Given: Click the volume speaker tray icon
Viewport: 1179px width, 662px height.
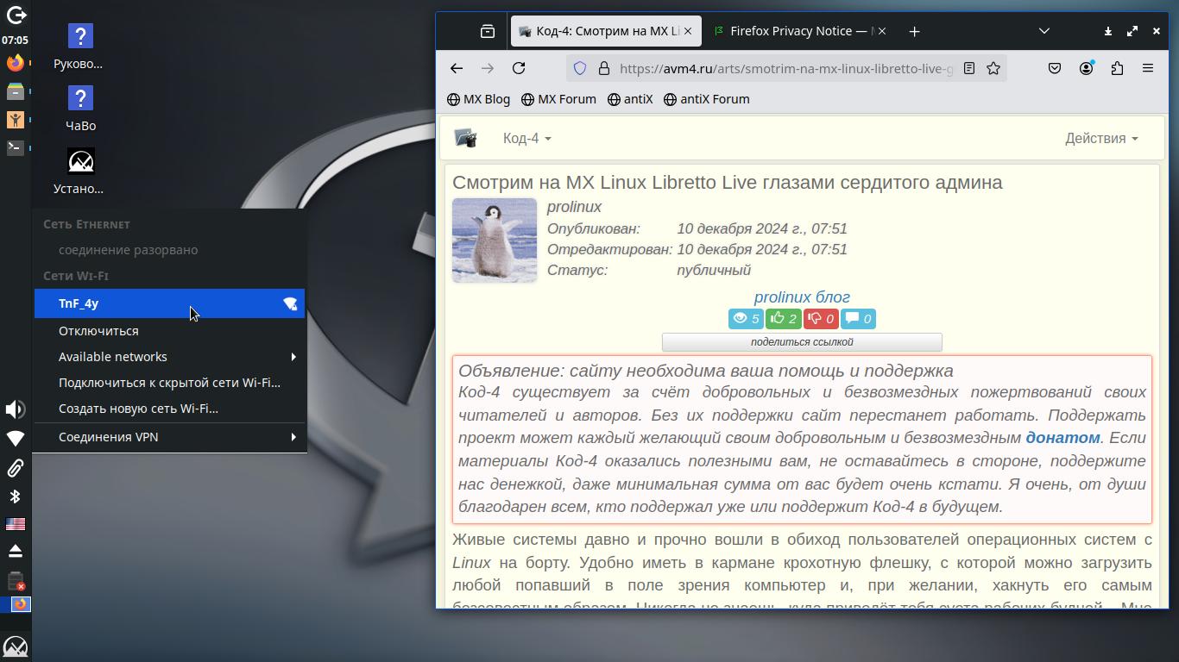Looking at the screenshot, I should 15,409.
